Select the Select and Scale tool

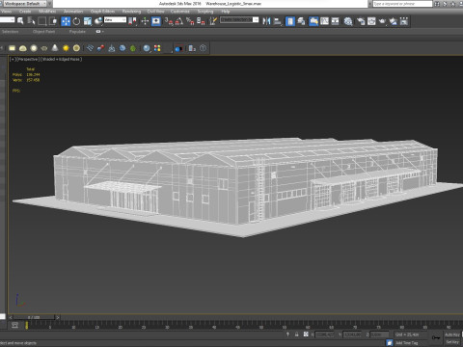click(88, 21)
